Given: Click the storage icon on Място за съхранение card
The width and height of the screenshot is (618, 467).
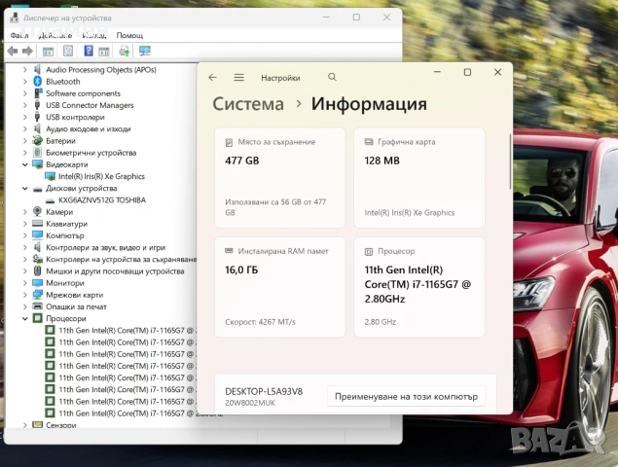Looking at the screenshot, I should 229,142.
